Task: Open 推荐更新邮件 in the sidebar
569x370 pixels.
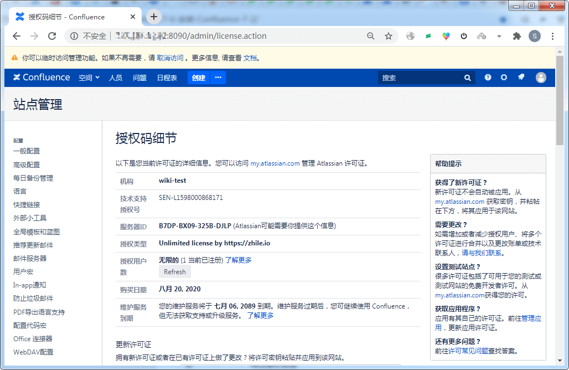Action: tap(33, 245)
